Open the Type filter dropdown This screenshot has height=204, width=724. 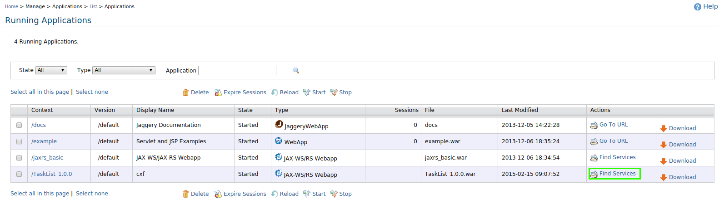coord(124,70)
